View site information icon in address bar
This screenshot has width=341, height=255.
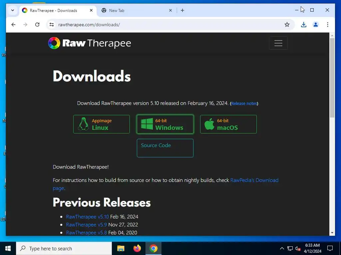click(x=52, y=25)
